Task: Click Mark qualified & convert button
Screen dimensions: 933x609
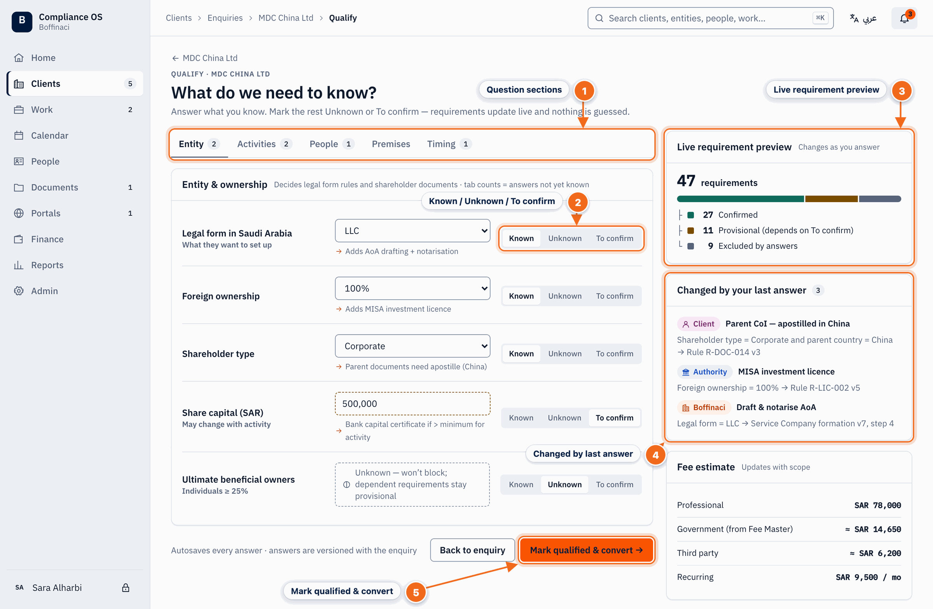Action: coord(586,550)
